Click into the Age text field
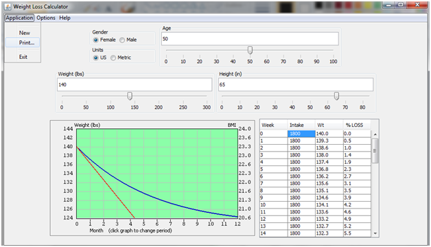This screenshot has width=431, height=247. pyautogui.click(x=250, y=38)
